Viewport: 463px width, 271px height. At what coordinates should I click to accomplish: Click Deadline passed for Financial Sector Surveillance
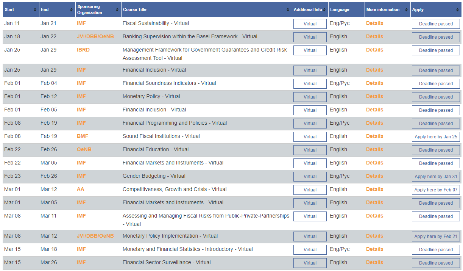point(436,263)
